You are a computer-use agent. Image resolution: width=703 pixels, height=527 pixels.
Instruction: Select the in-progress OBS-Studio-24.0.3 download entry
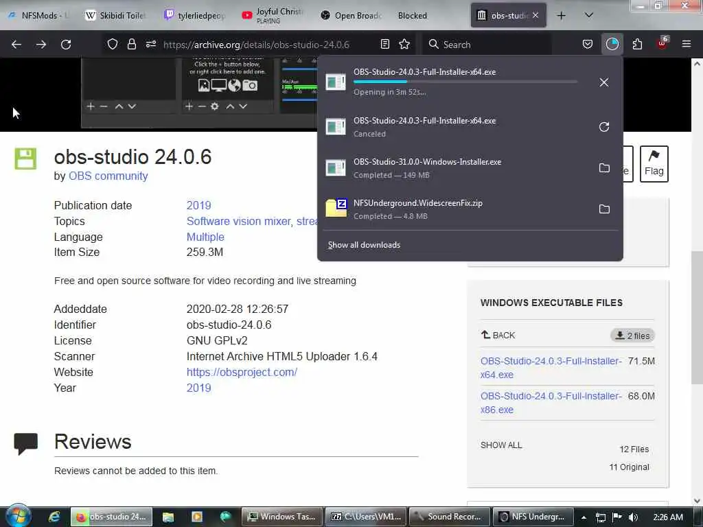tap(455, 82)
